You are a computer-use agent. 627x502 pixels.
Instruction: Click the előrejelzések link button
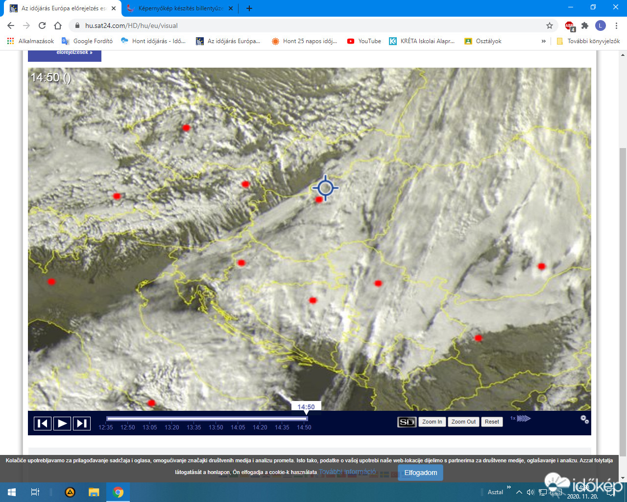click(65, 55)
